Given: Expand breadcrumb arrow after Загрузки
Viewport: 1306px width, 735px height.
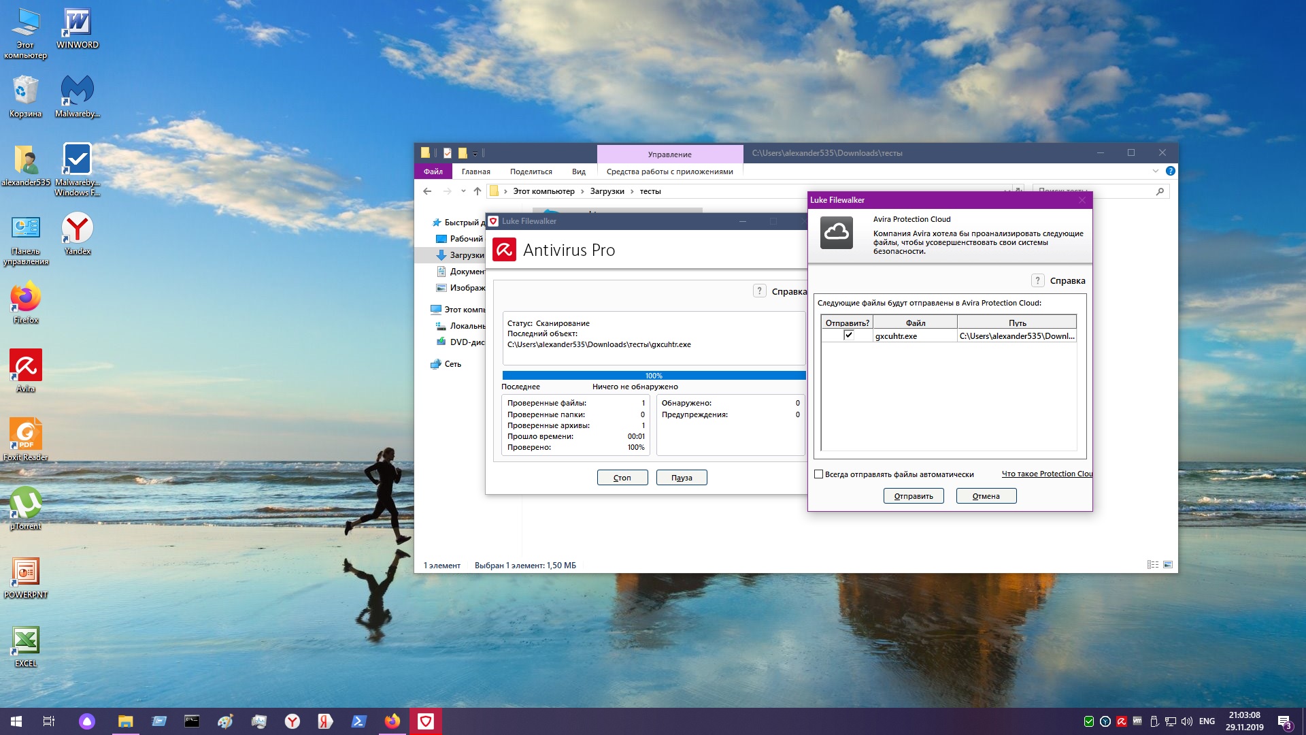Looking at the screenshot, I should coord(632,191).
